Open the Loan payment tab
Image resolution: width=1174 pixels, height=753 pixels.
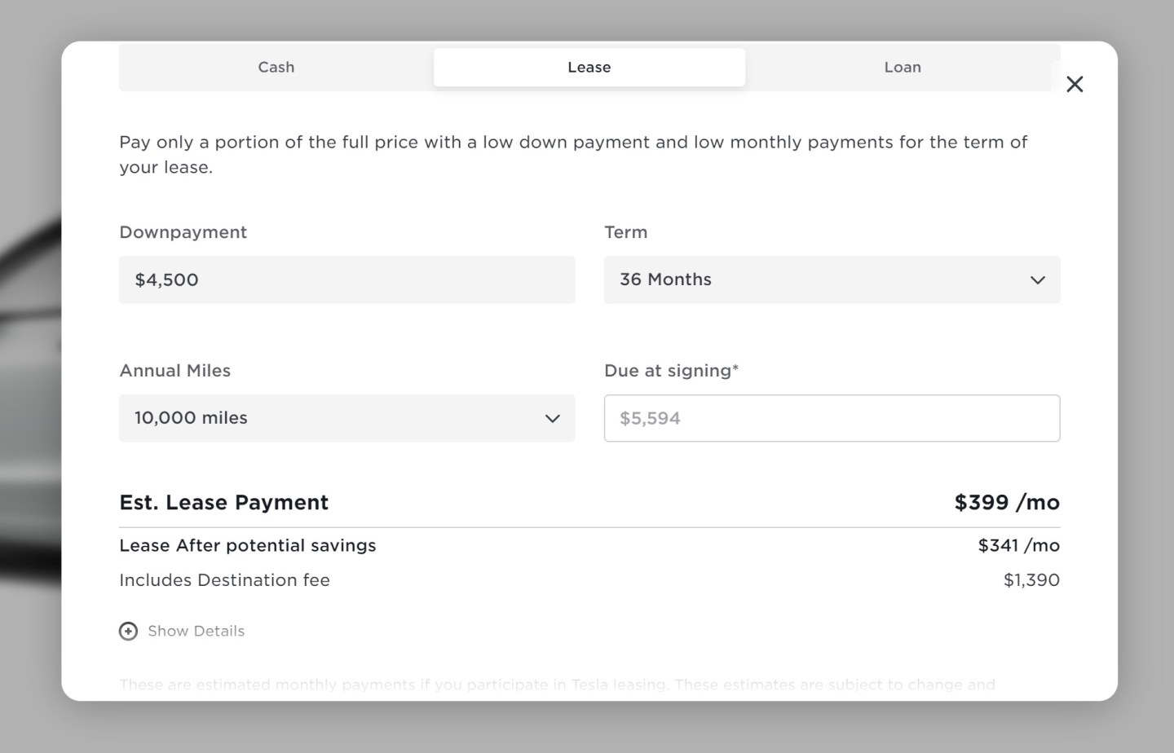click(903, 67)
